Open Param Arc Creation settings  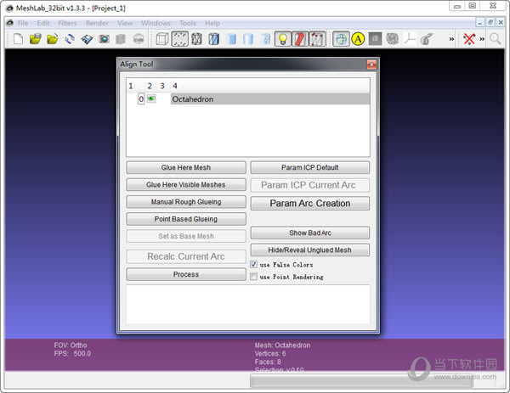coord(310,204)
